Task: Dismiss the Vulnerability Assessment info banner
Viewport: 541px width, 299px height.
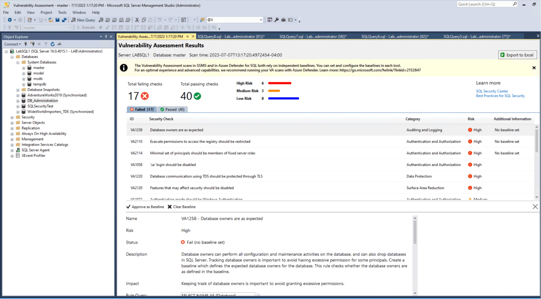Action: pos(534,67)
